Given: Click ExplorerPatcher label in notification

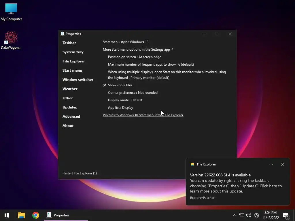Looking at the screenshot, I should tap(202, 198).
